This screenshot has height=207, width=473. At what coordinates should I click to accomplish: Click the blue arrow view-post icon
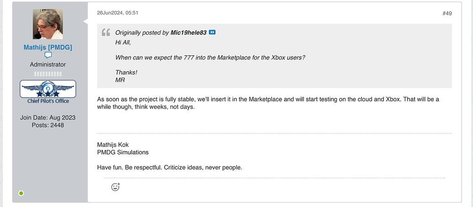(212, 32)
